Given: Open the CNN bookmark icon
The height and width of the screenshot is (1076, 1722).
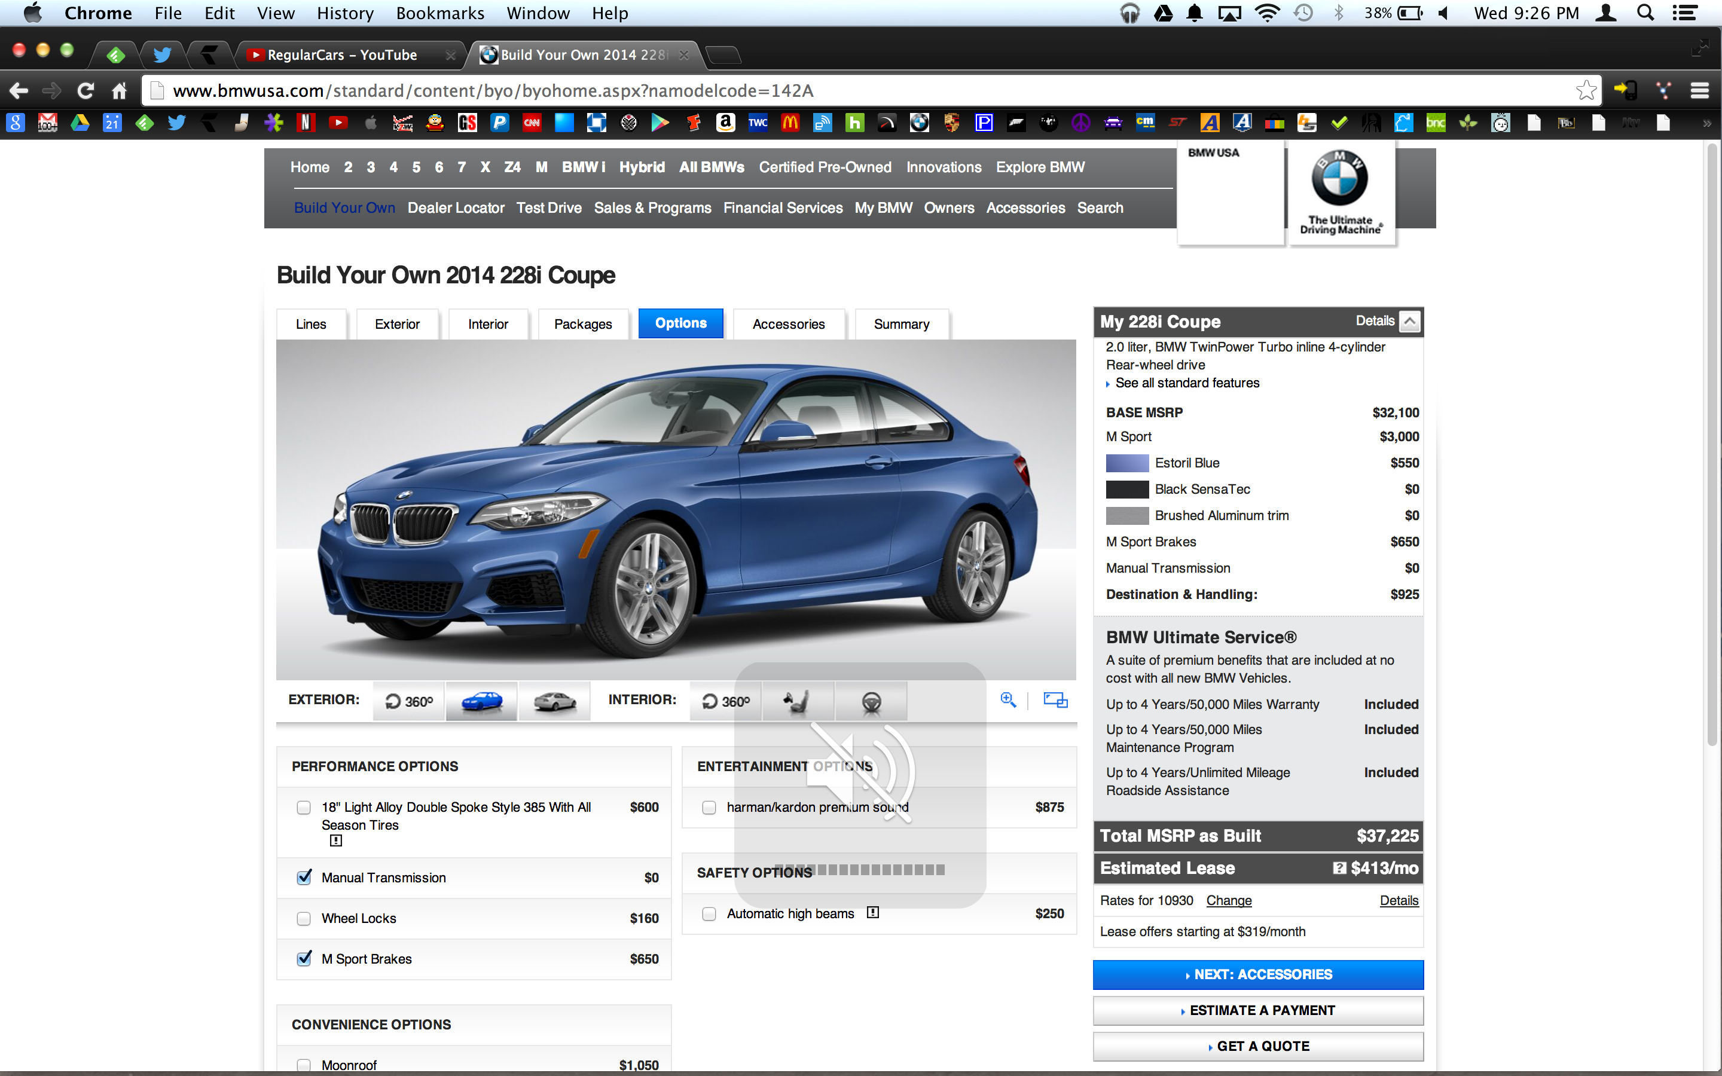Looking at the screenshot, I should coord(532,123).
